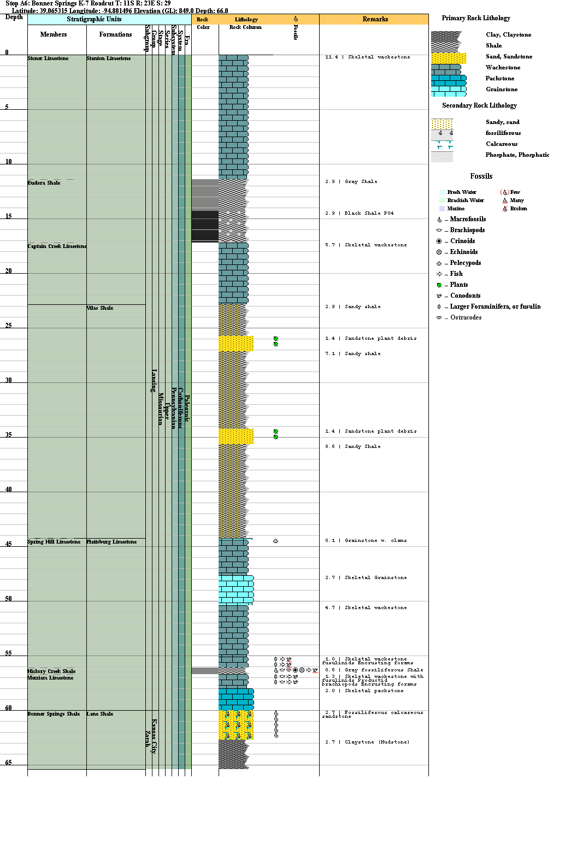Select the Secondary Rock Lithology legend heading
The image size is (565, 844).
point(479,105)
